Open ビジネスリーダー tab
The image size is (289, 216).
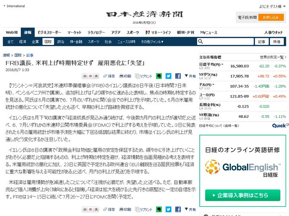(49, 33)
